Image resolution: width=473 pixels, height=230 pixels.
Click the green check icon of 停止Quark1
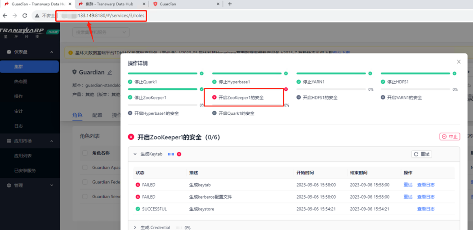(130, 82)
